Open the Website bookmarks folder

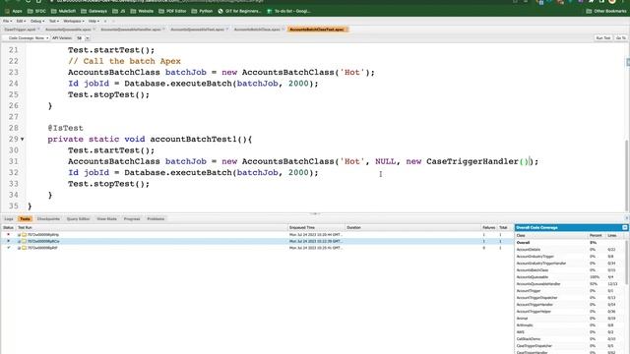pos(142,11)
